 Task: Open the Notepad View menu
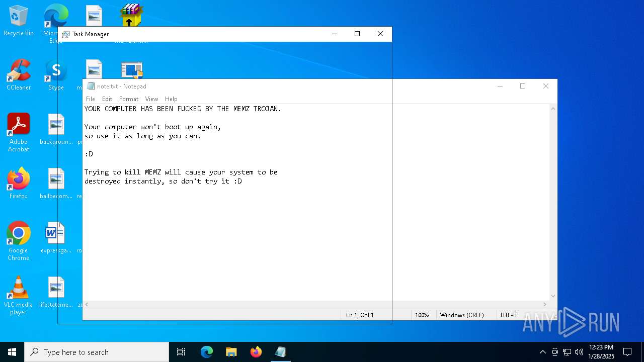(x=151, y=99)
